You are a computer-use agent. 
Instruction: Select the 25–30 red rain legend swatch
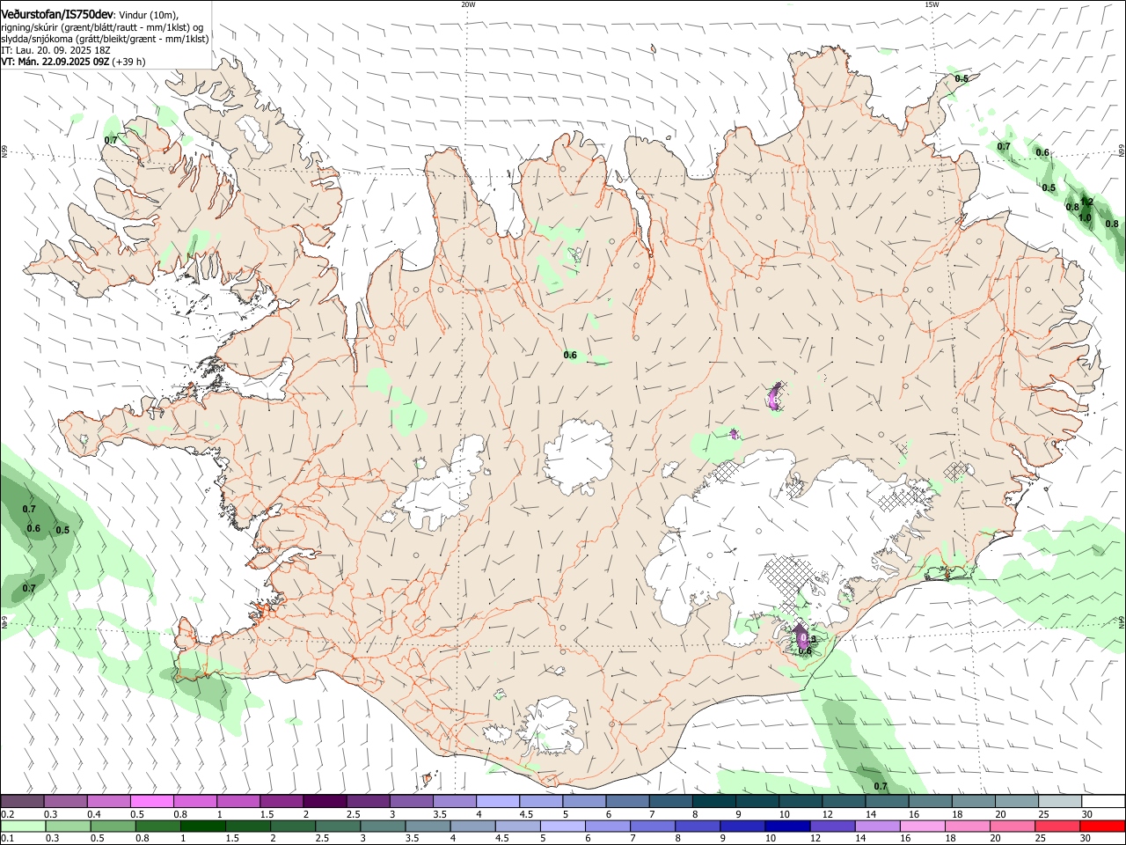1056,826
